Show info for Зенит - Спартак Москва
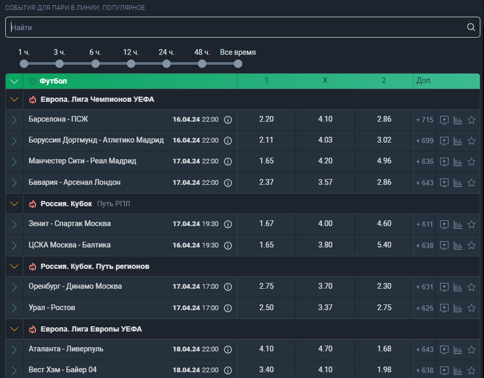Image resolution: width=484 pixels, height=378 pixels. tap(228, 225)
